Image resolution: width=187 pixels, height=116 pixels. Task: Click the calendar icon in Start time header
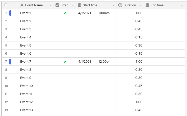(x=79, y=5)
